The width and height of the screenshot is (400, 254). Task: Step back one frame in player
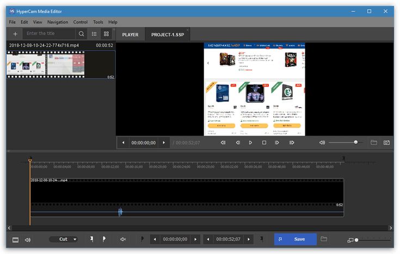(238, 143)
